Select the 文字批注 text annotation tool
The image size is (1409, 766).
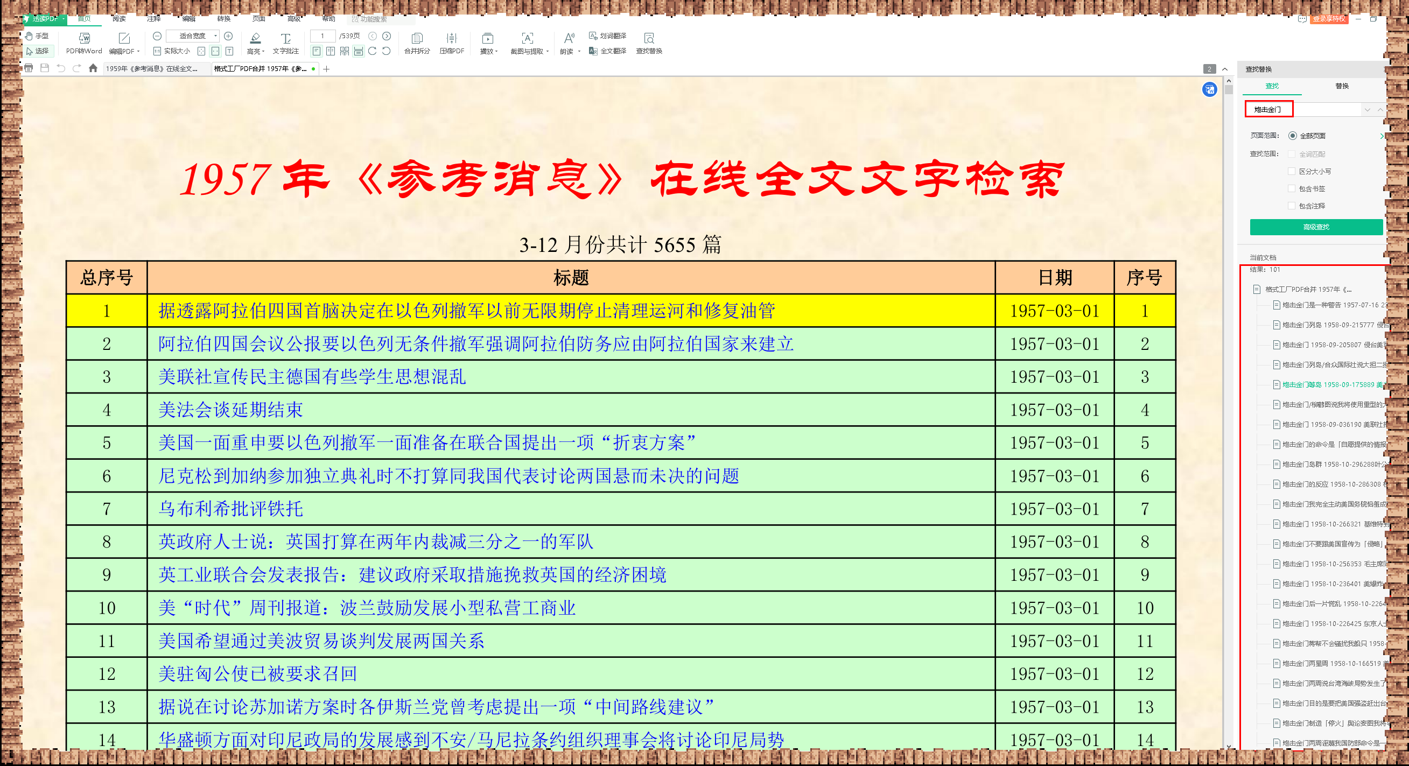(x=285, y=38)
